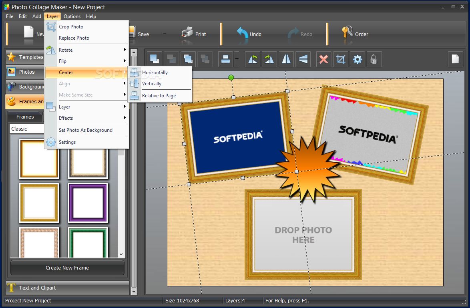470x308 pixels.
Task: Choose Relative to Page option
Action: click(160, 96)
